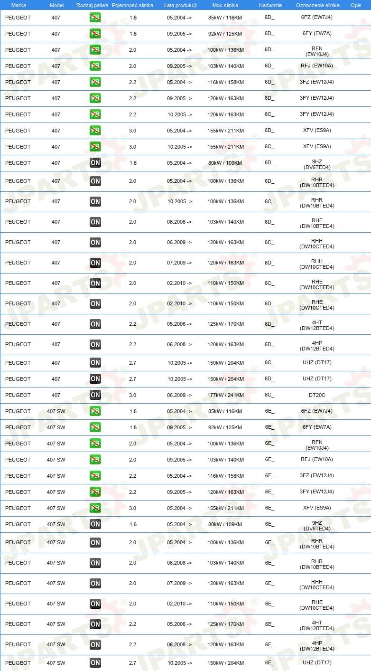Click '1.8' capacity in 407 SW 6FY row
Viewport: 371px width, 671px height.
click(133, 427)
